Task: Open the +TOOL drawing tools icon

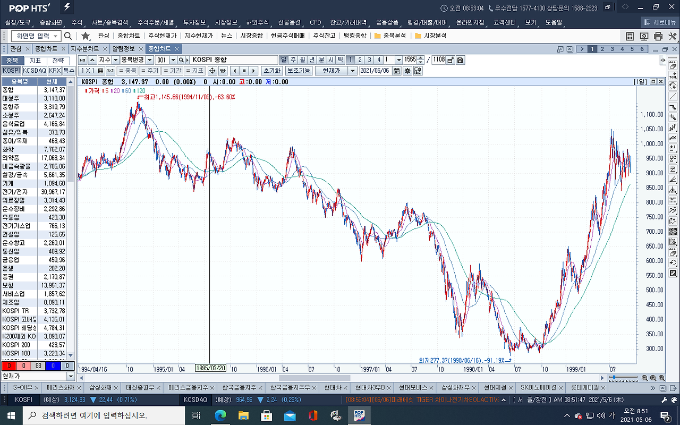Action: pyautogui.click(x=673, y=74)
